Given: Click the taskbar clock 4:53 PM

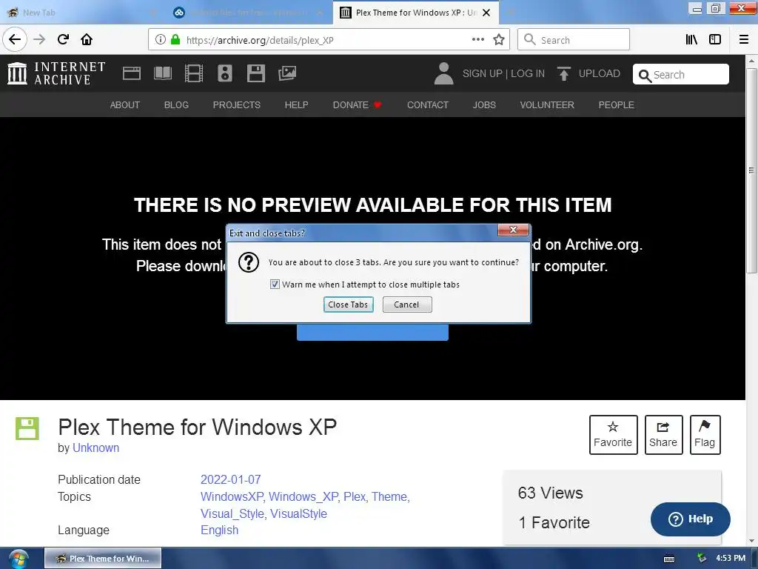Looking at the screenshot, I should point(731,558).
